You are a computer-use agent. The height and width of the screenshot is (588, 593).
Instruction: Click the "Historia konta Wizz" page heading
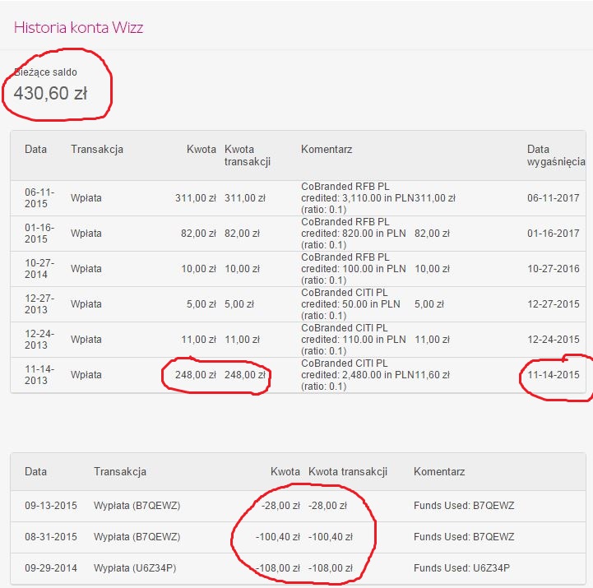(78, 28)
